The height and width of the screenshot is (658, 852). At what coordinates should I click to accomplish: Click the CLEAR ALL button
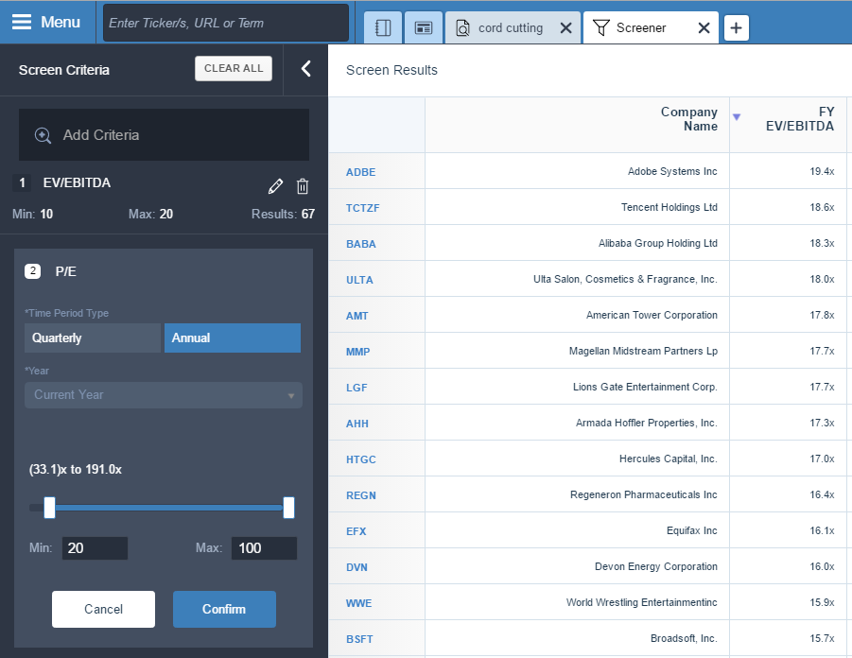pyautogui.click(x=234, y=68)
